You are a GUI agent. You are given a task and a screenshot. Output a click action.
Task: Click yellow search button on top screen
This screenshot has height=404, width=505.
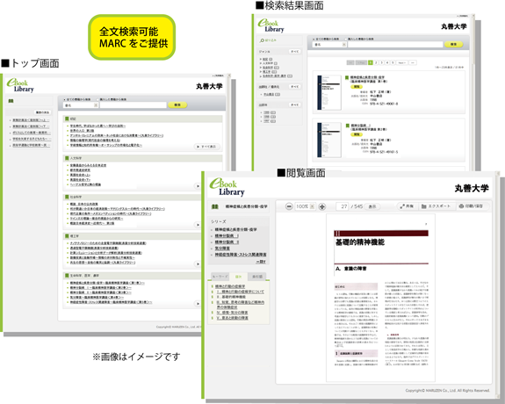[x=177, y=105]
